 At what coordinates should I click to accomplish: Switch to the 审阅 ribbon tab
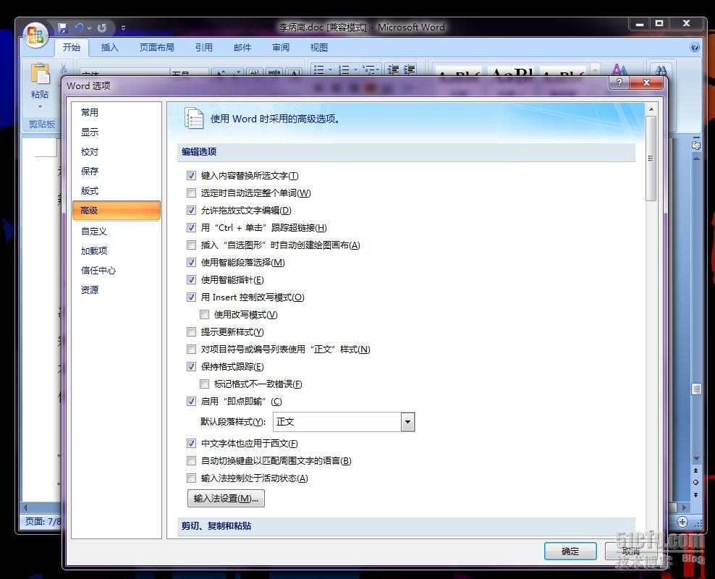tap(281, 48)
